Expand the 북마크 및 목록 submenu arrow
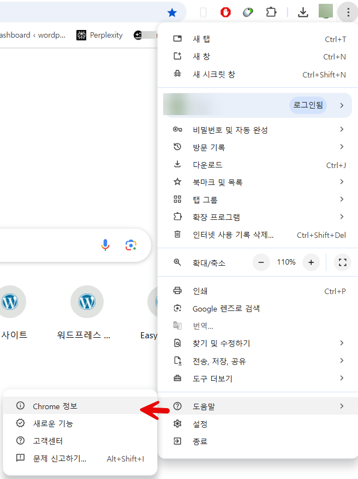This screenshot has height=479, width=358. (342, 182)
